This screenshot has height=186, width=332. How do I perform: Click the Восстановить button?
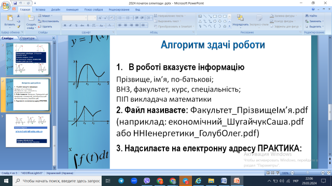point(48,21)
